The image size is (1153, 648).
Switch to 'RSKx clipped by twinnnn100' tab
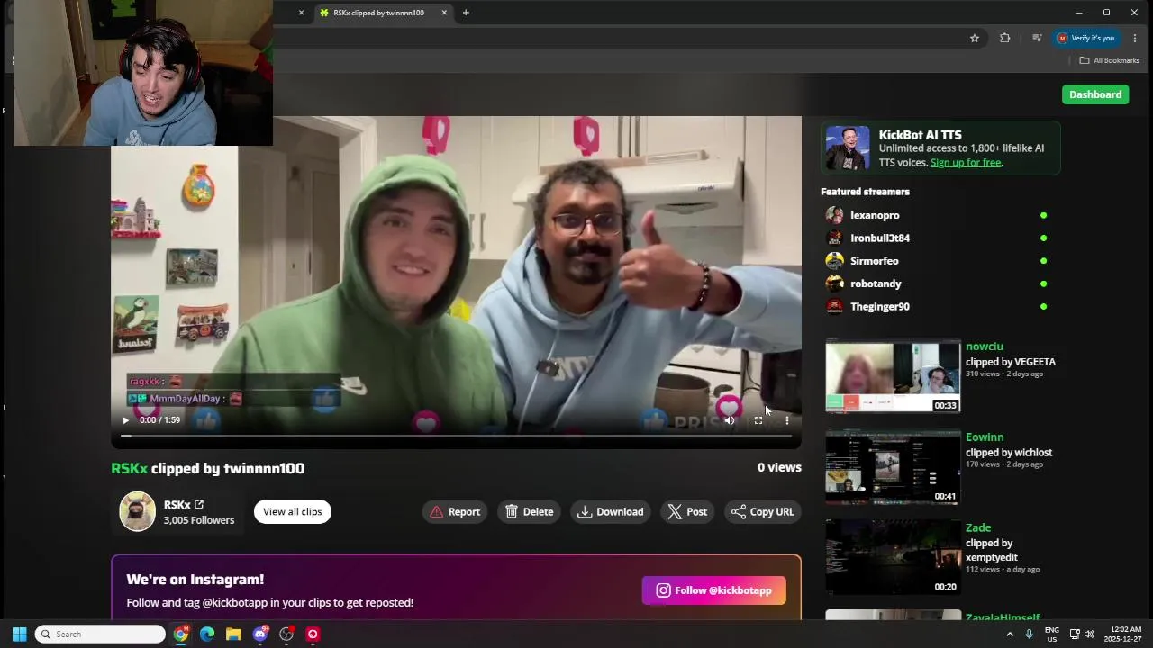click(378, 13)
